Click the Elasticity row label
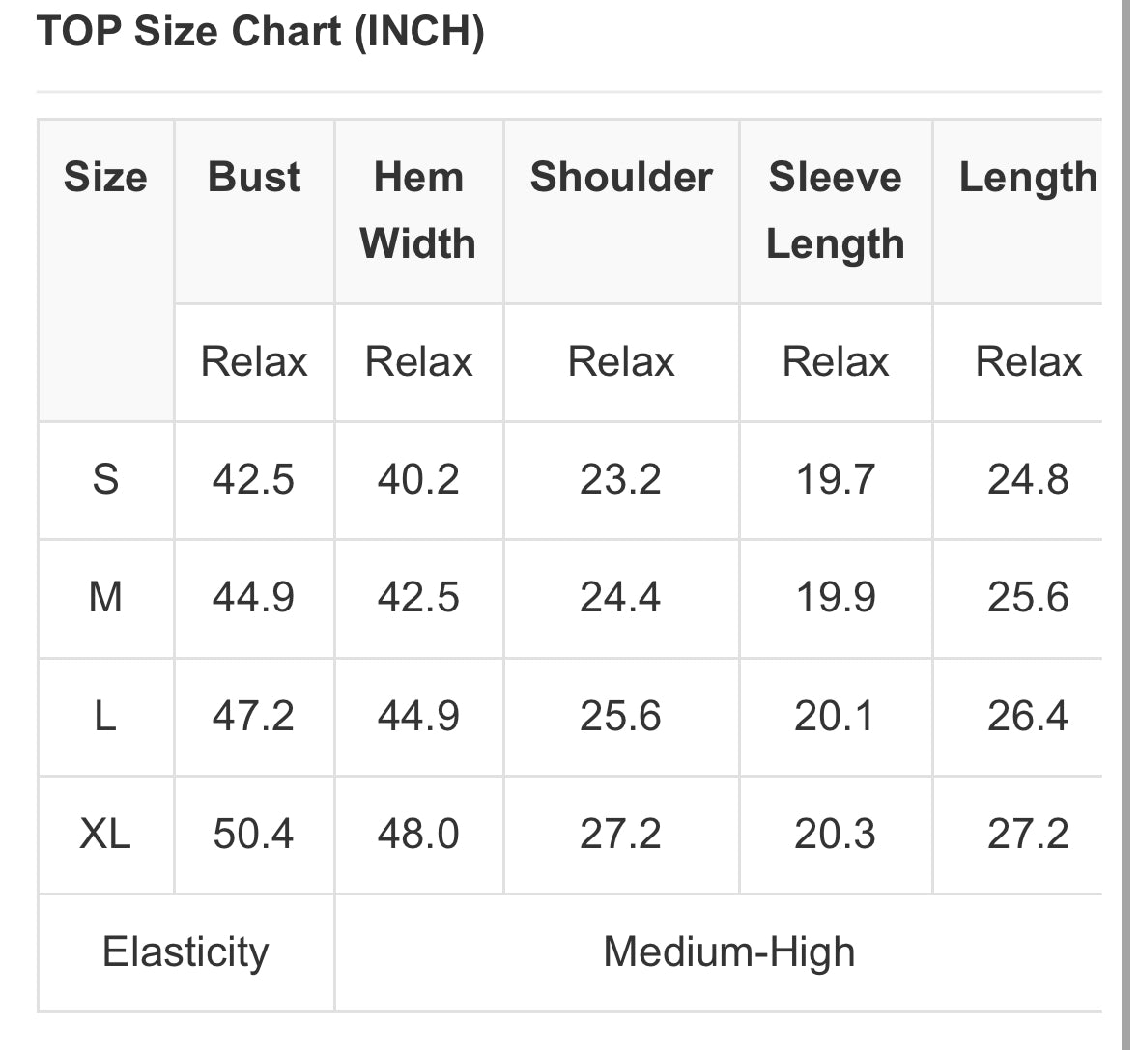Screen dimensions: 1139x1050 (185, 952)
